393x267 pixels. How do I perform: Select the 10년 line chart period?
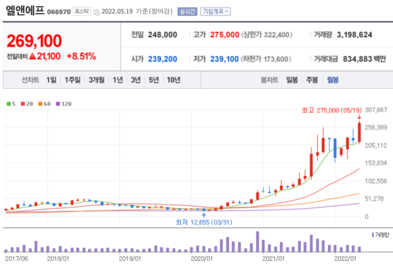coord(173,80)
